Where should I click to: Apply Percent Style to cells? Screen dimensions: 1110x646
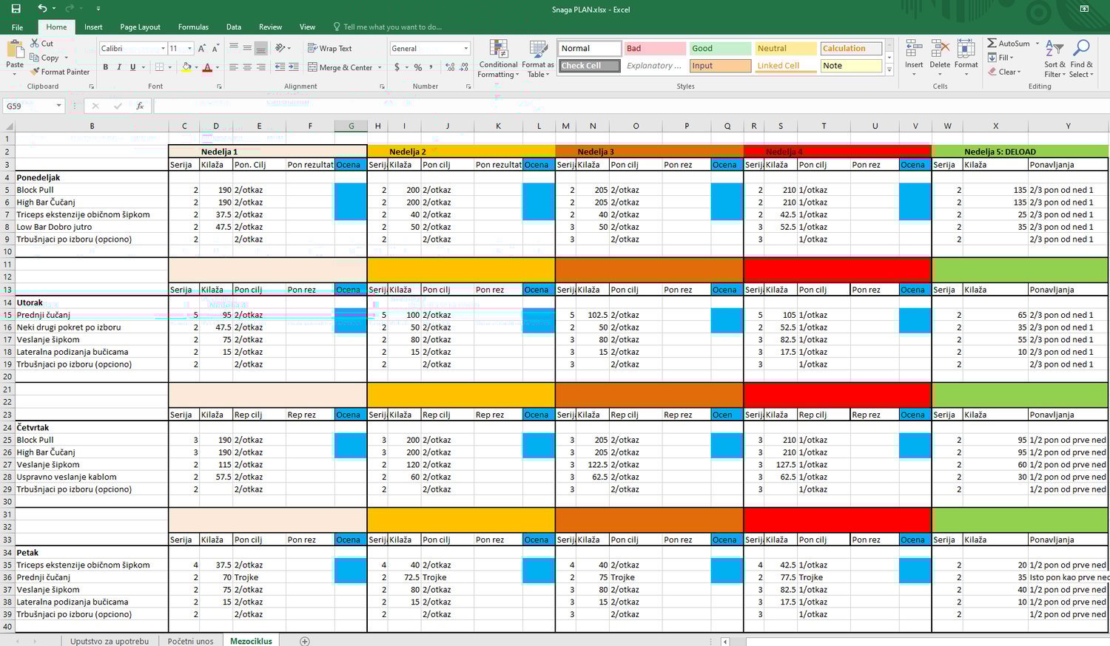[418, 67]
